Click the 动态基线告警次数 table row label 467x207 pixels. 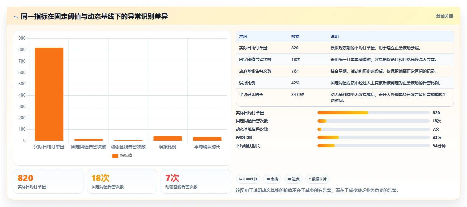coord(255,71)
